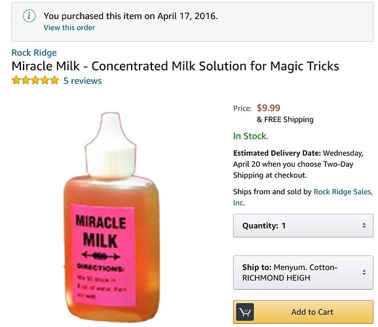Open the View this order link
This screenshot has height=327, width=378.
pos(69,27)
